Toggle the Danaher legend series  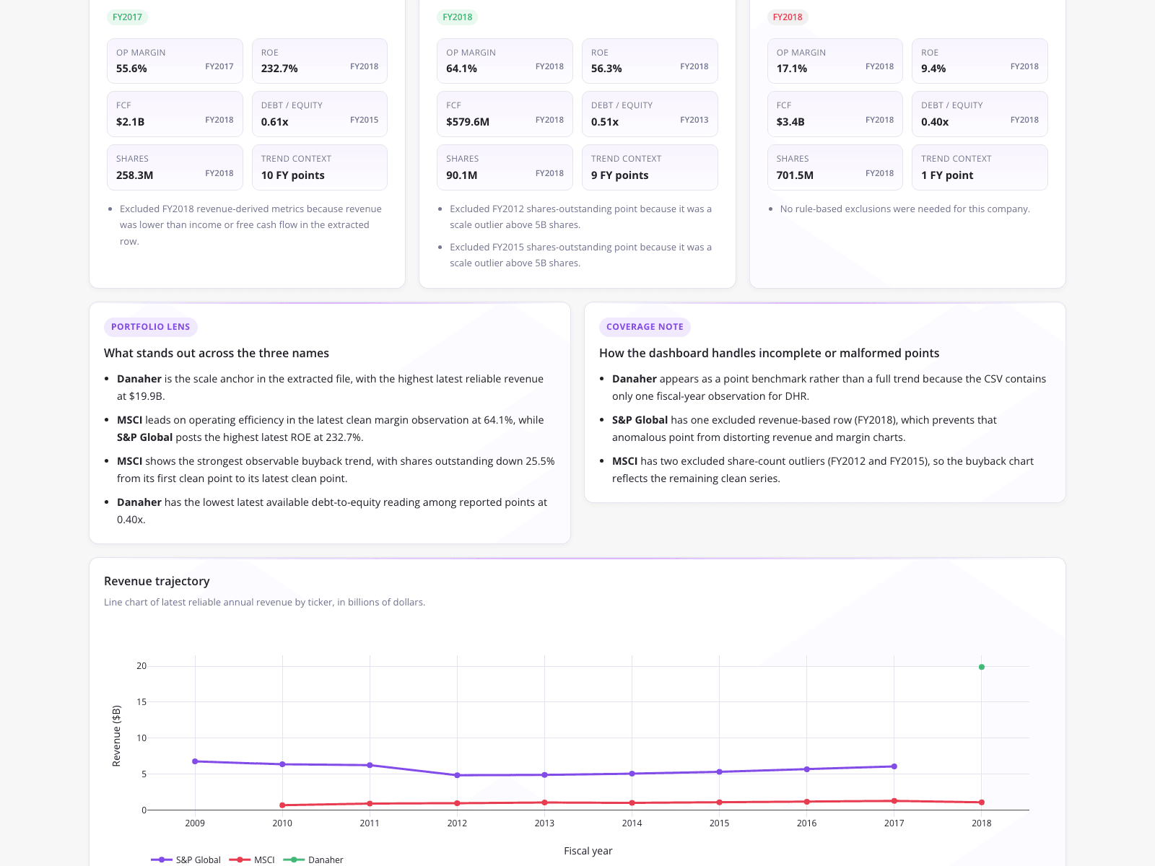click(x=313, y=860)
